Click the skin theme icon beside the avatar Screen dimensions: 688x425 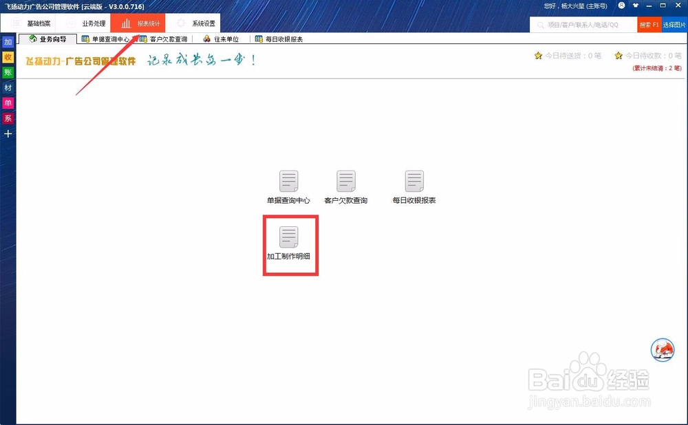(637, 6)
